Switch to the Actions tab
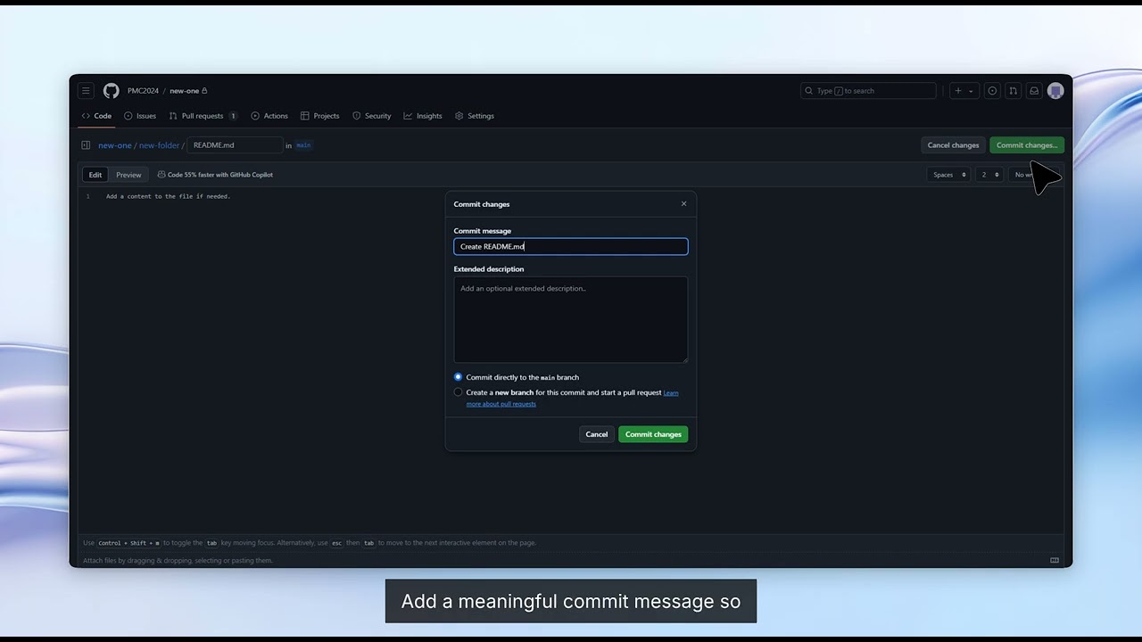This screenshot has width=1142, height=642. click(269, 116)
